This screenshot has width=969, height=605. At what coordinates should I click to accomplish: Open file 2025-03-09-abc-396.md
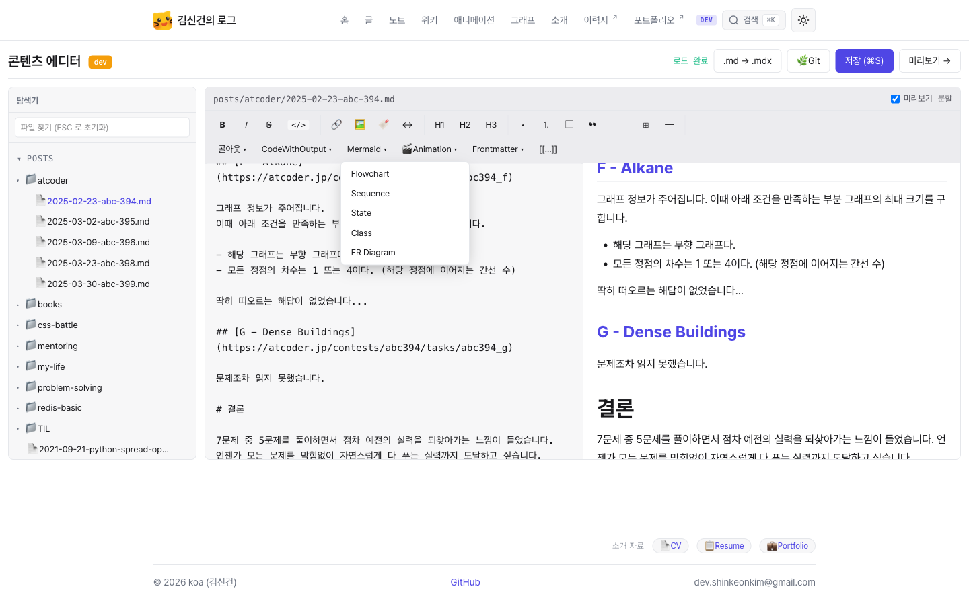pyautogui.click(x=98, y=242)
